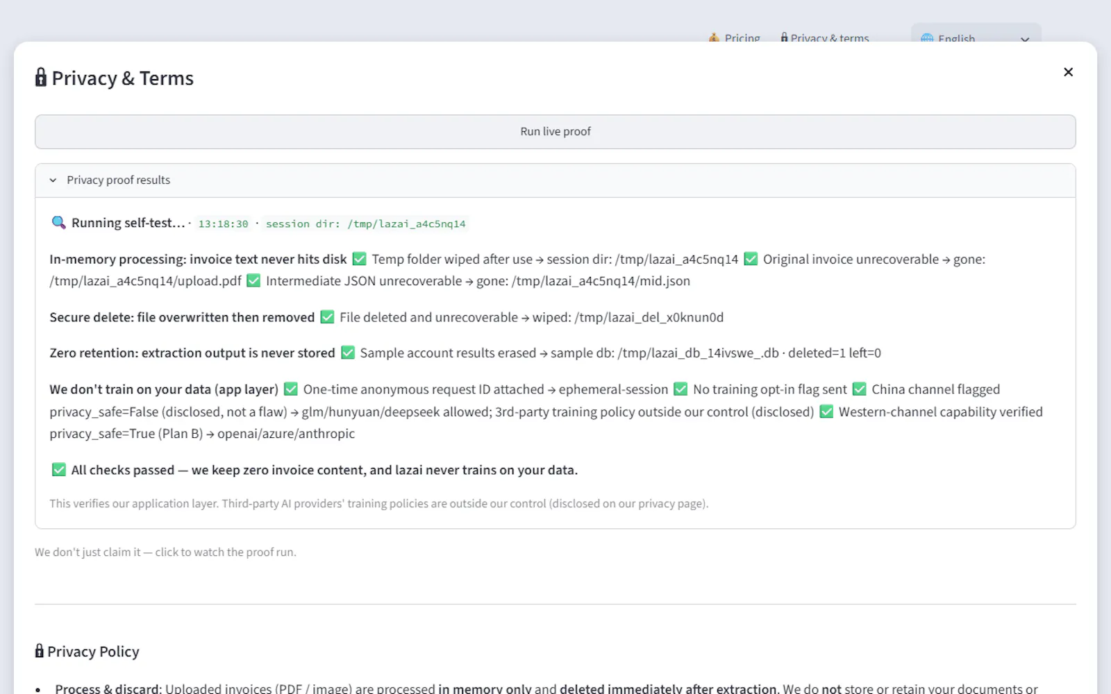Click the Running self-test… label
This screenshot has width=1111, height=694.
tap(128, 223)
